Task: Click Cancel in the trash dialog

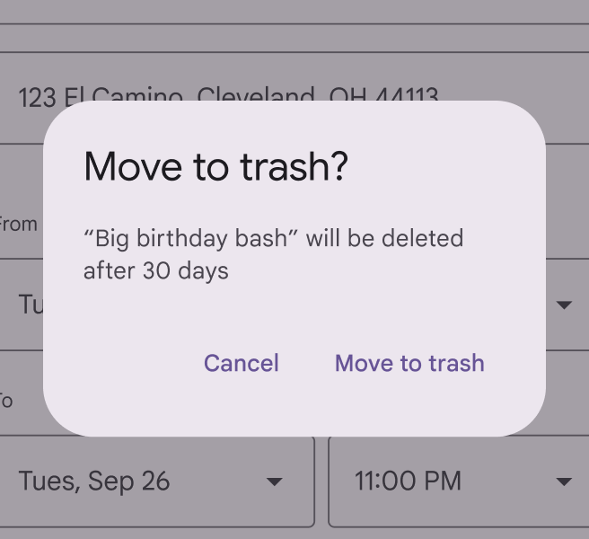Action: click(241, 363)
